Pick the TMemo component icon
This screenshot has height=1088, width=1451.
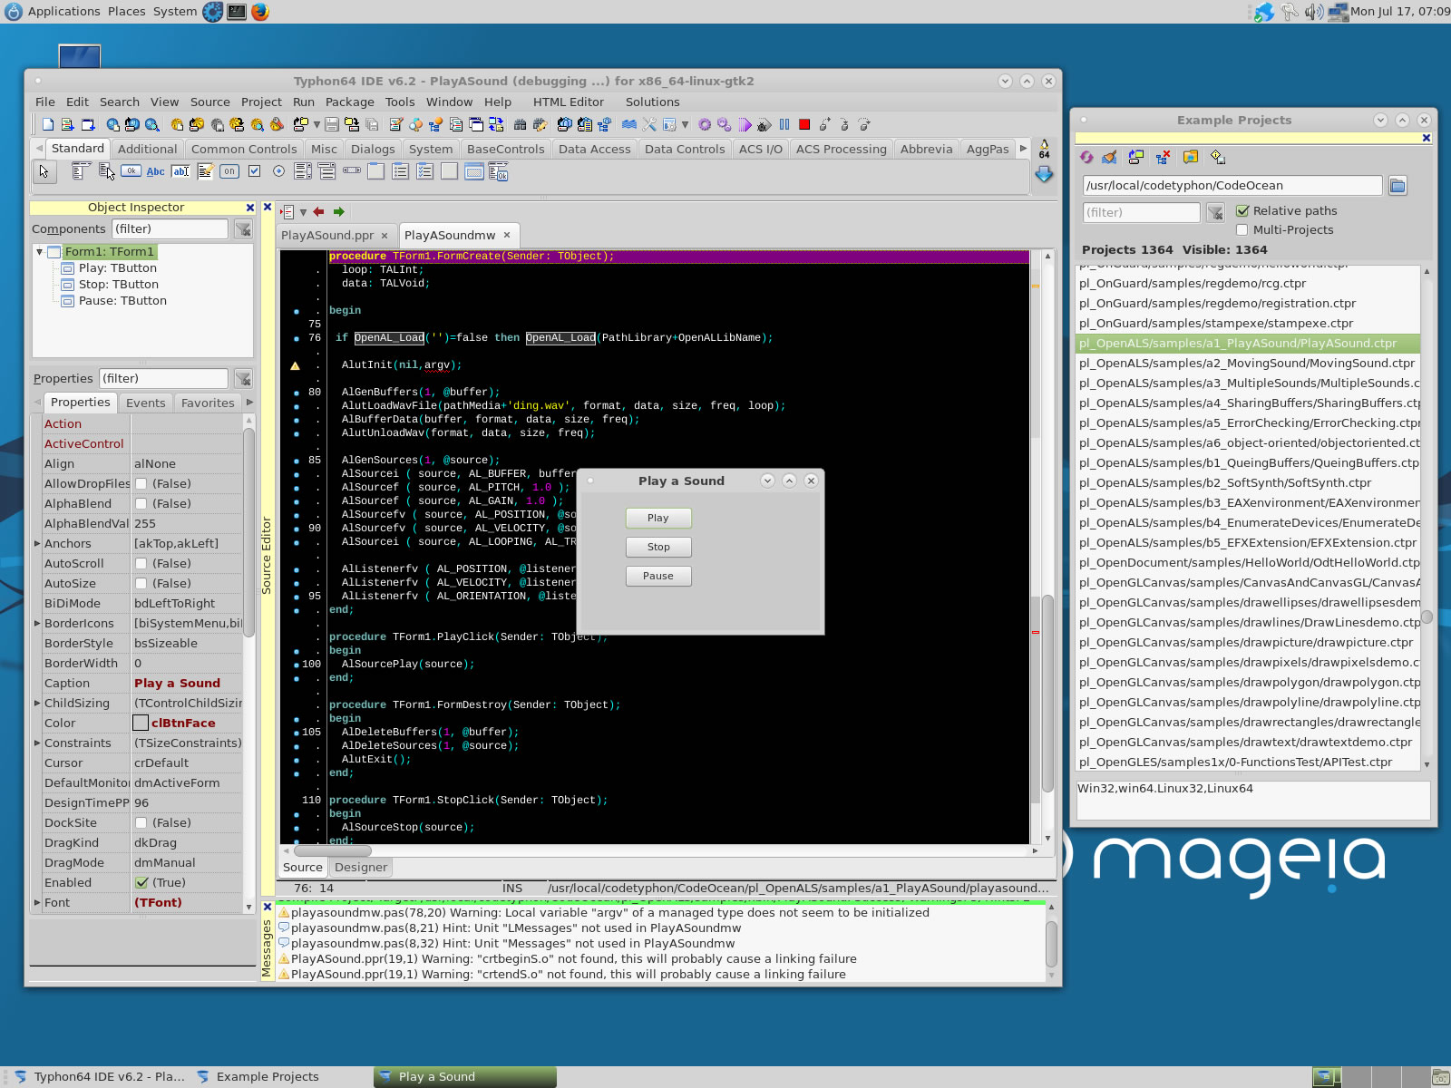[x=205, y=171]
